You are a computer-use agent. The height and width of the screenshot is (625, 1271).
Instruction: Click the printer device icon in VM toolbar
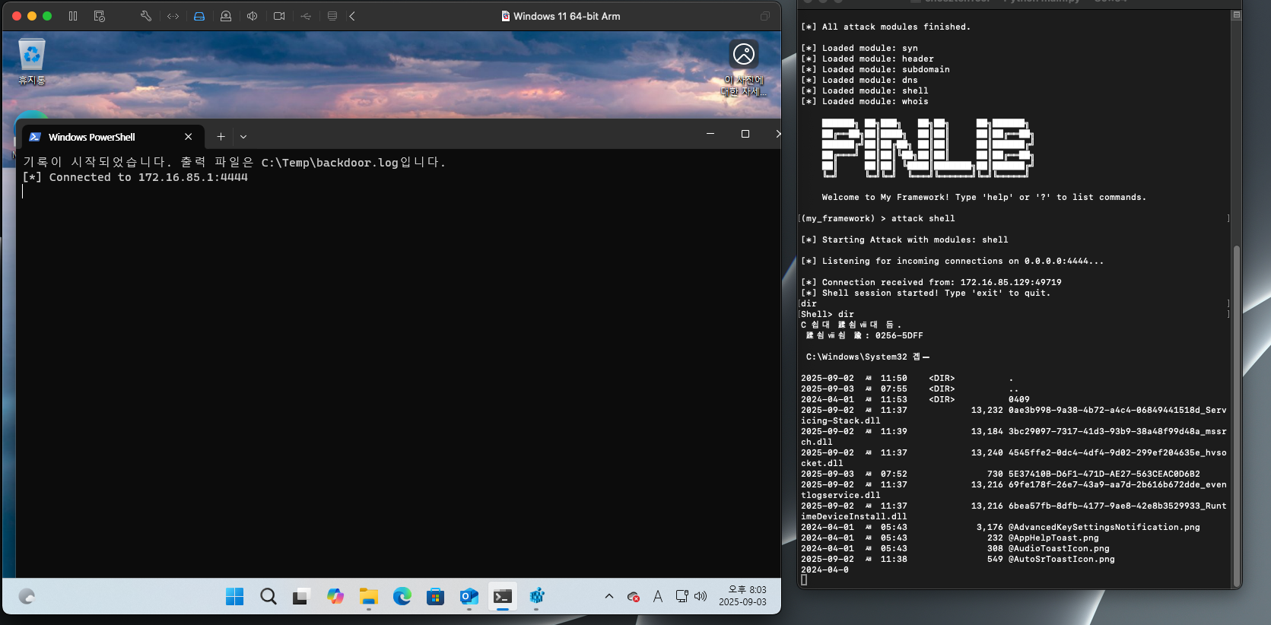[x=332, y=16]
